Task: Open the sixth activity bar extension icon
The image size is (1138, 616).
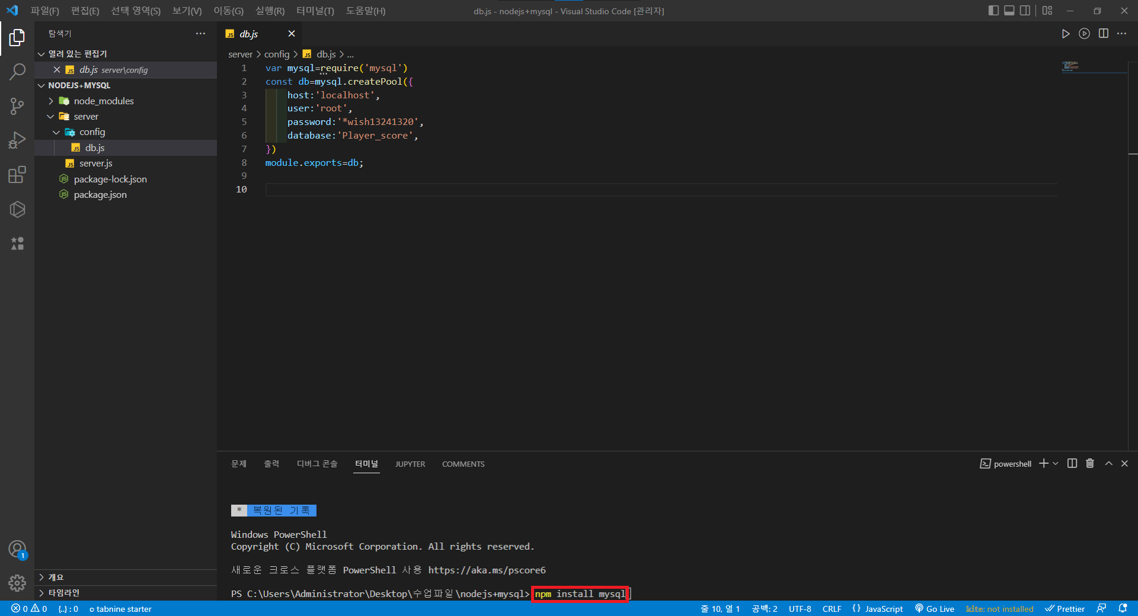Action: [17, 209]
